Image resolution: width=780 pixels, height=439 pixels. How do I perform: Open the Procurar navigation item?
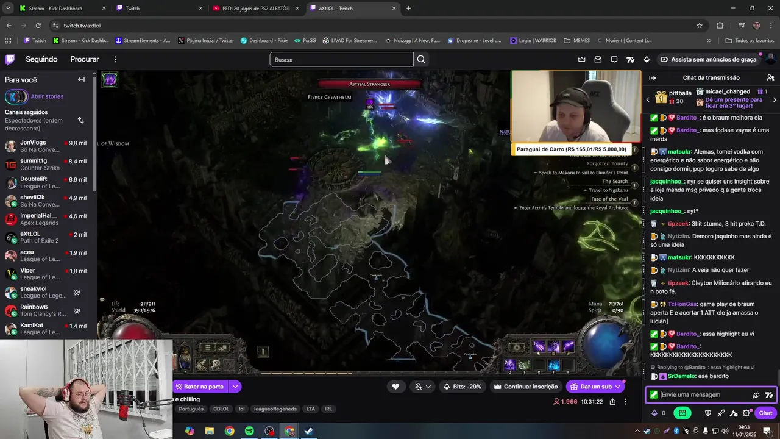85,59
